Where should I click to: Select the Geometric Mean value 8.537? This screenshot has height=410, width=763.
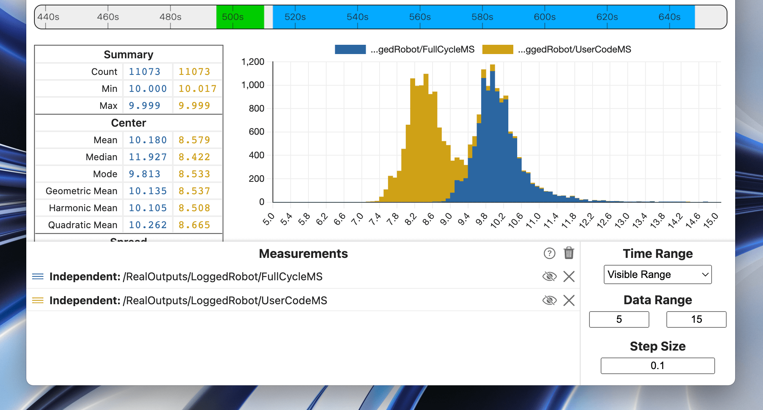coord(194,191)
